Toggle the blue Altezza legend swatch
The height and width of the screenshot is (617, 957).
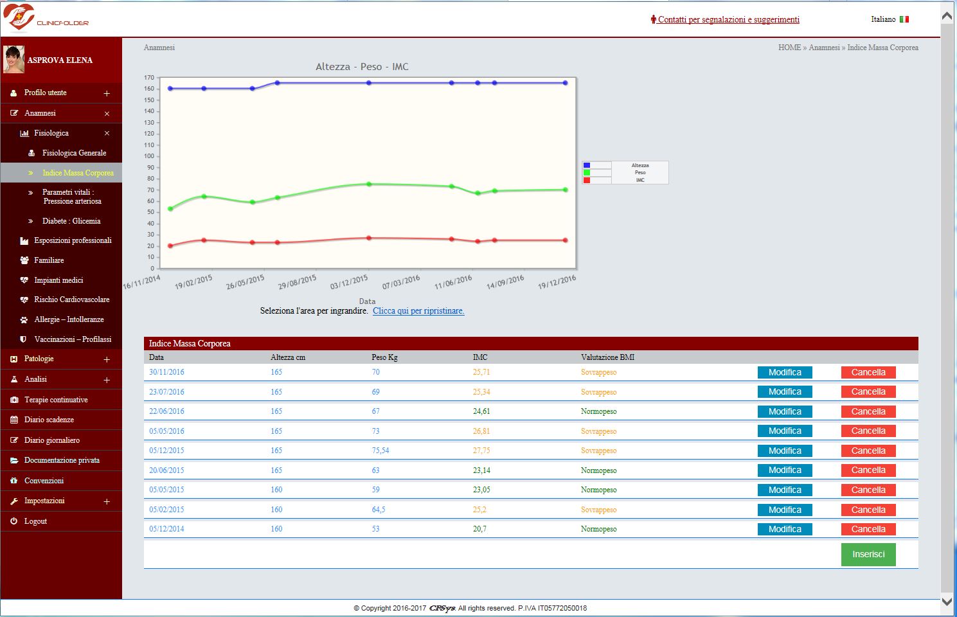pos(587,166)
